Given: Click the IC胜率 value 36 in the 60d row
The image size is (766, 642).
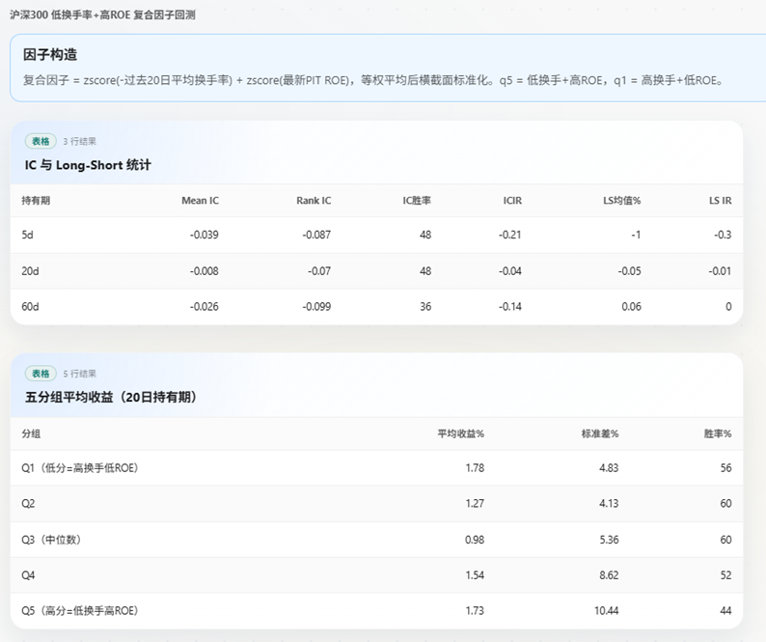Looking at the screenshot, I should [425, 307].
